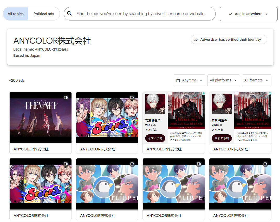Open the first FLIPPER video ad thumbnail

click(x=107, y=184)
